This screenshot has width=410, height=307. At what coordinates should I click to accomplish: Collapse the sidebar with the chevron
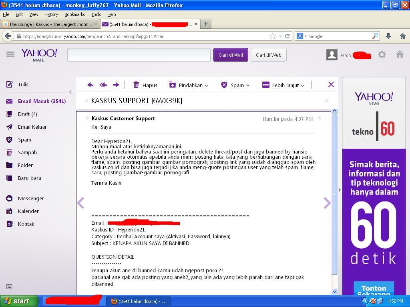pos(70,92)
